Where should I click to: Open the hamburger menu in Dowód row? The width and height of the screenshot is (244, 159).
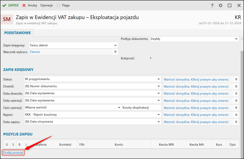click(236, 87)
